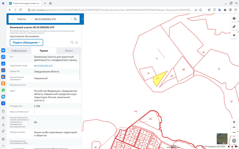Click the map layers icon

[234, 18]
